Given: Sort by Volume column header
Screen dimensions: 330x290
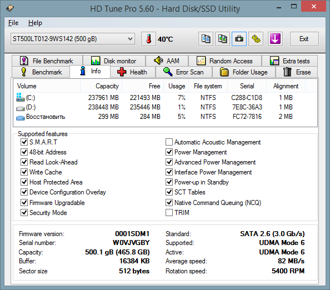Looking at the screenshot, I should [47, 86].
